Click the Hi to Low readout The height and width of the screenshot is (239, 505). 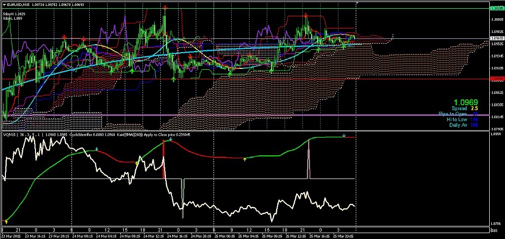coord(463,119)
